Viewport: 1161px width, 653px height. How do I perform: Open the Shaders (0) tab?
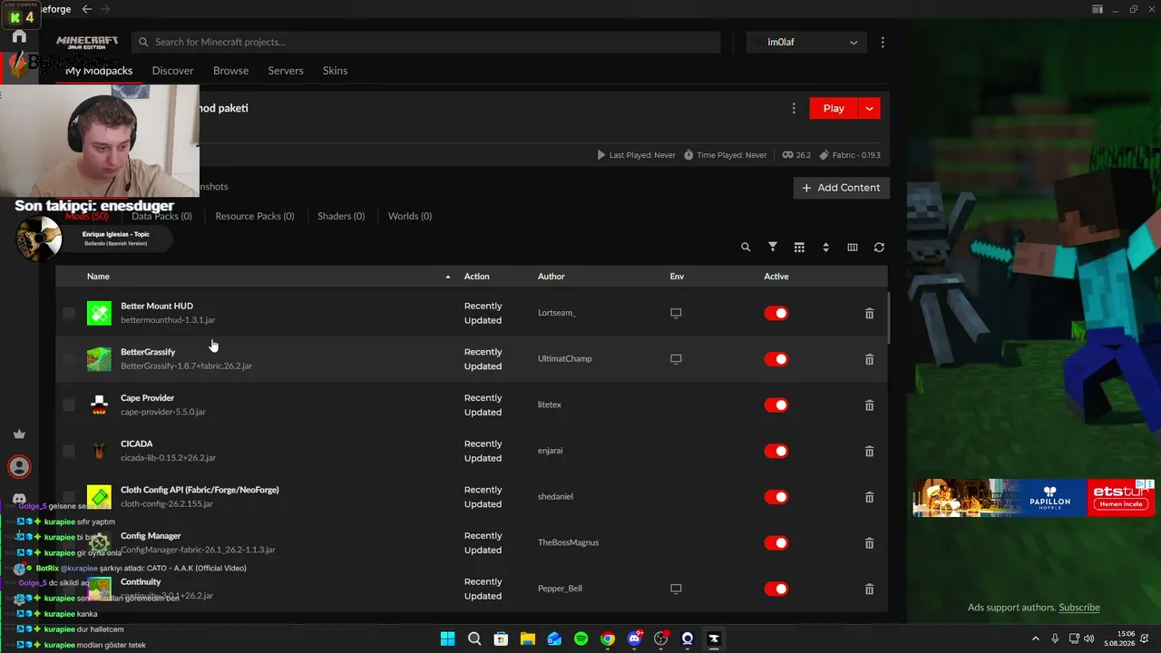341,216
